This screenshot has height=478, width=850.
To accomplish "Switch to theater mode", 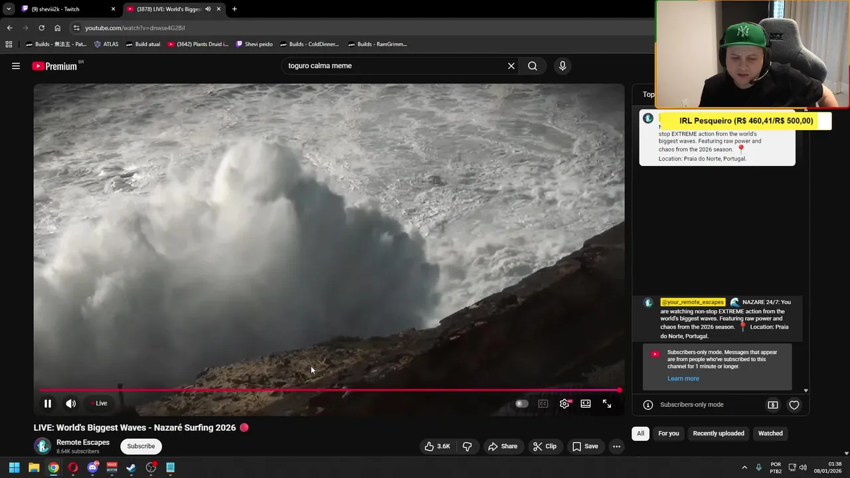I will pos(586,403).
